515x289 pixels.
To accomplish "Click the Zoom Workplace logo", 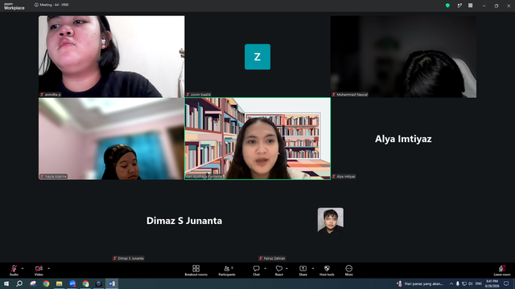I will pyautogui.click(x=14, y=6).
